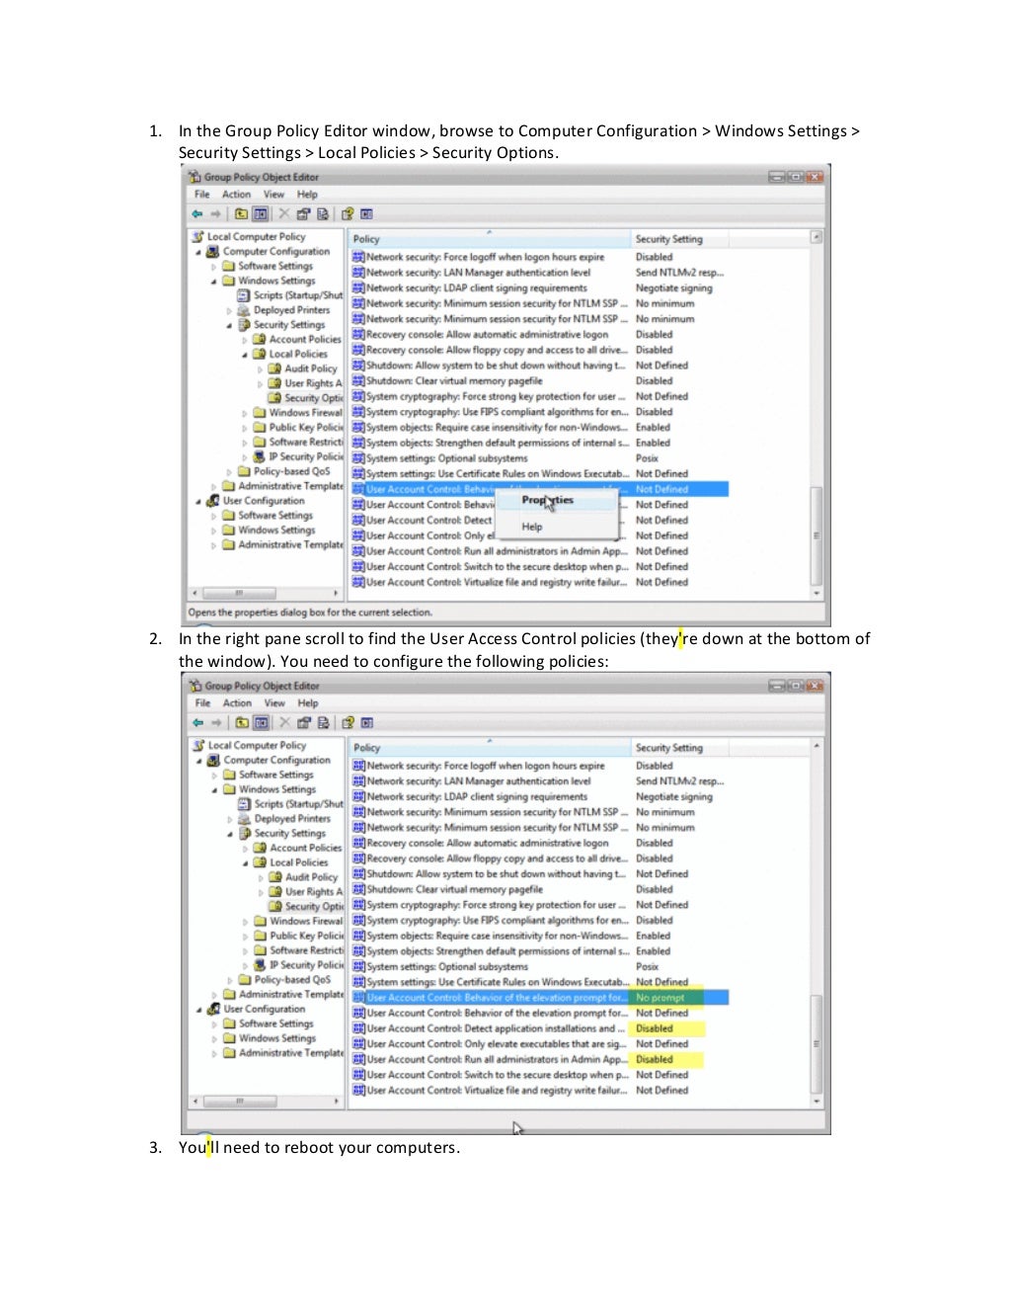Click the Export List icon in step 1 toolbar
This screenshot has width=1011, height=1310.
click(322, 213)
